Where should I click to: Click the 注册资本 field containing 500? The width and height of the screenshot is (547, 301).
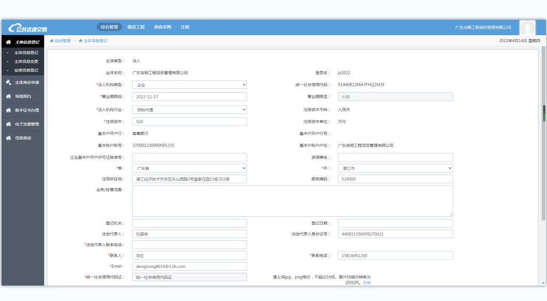[x=190, y=121]
